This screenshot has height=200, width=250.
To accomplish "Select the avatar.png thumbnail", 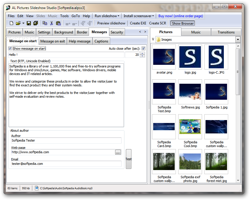I will [164, 57].
